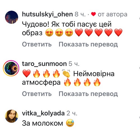Screen dimensions: 140x132
Task: Open taro_sunmoon story avatar
Action: (x=11, y=68)
